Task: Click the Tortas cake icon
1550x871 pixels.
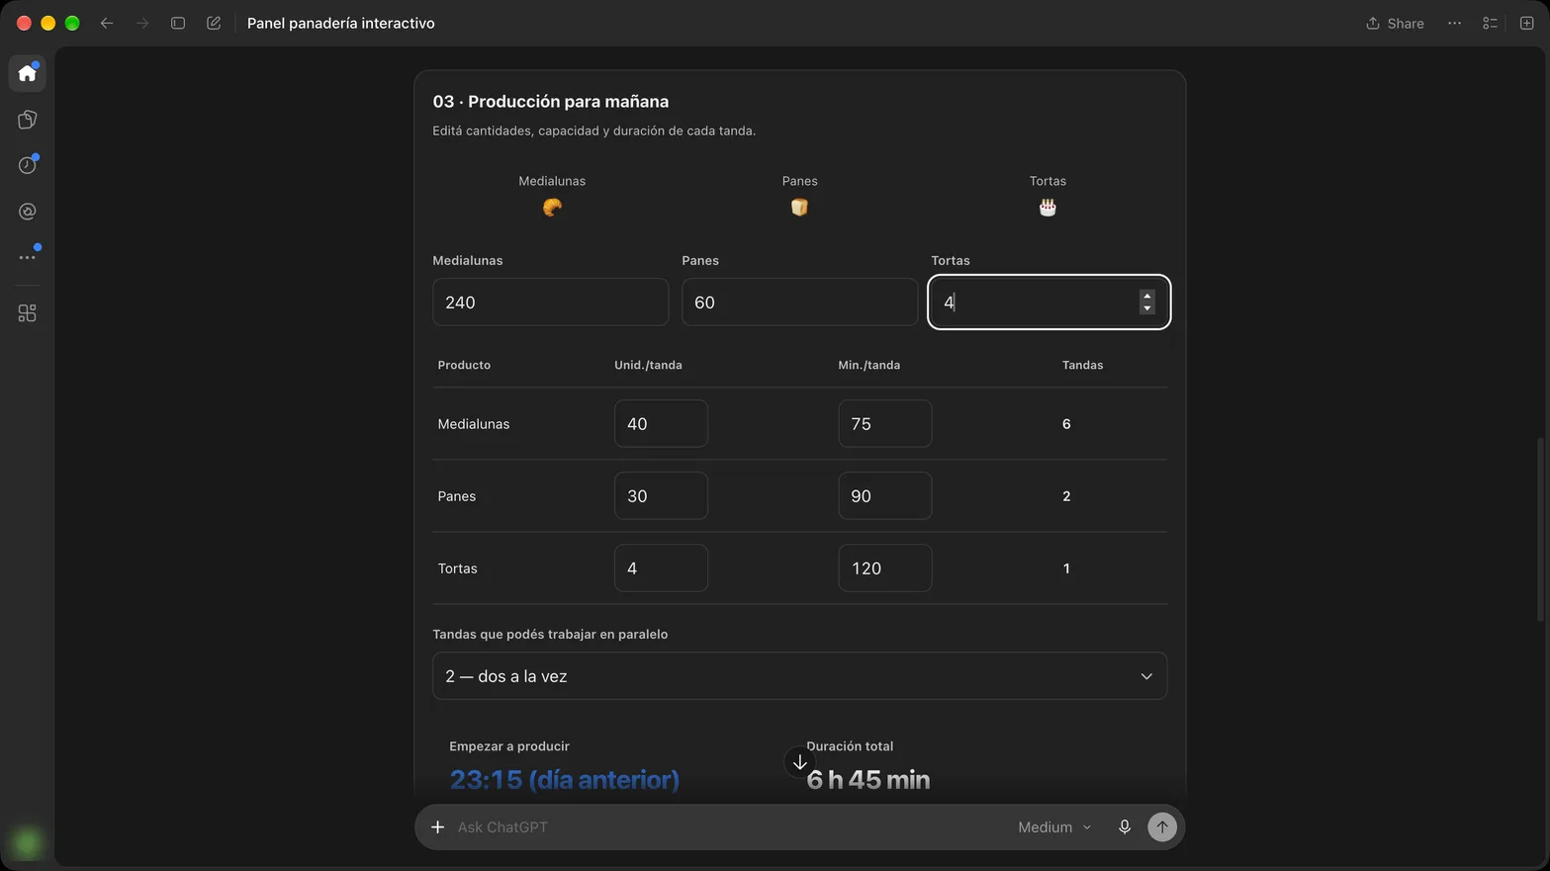Action: [1048, 207]
